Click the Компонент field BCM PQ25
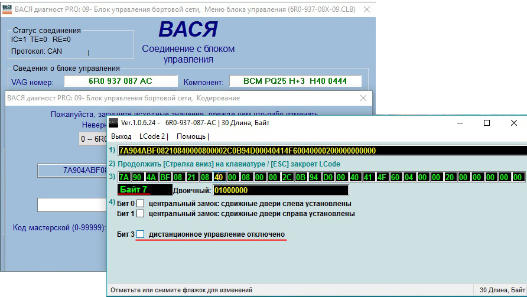Screen dimensions: 527x297 click(295, 81)
